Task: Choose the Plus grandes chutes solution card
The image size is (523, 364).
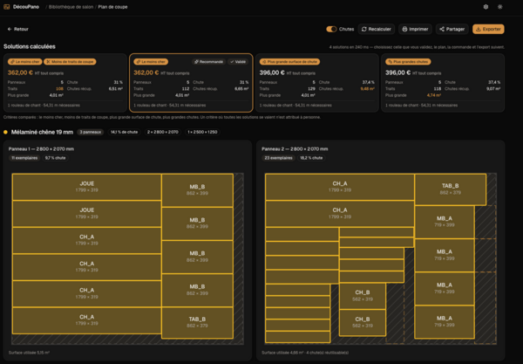Action: [443, 83]
